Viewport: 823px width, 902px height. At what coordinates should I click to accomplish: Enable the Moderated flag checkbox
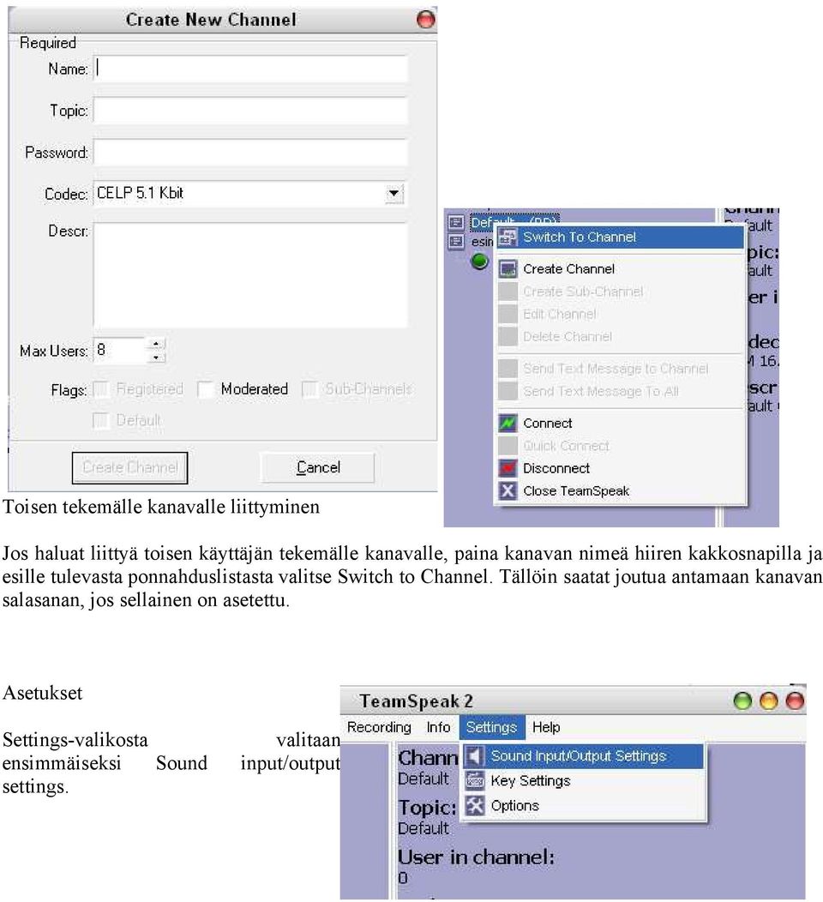[x=206, y=389]
